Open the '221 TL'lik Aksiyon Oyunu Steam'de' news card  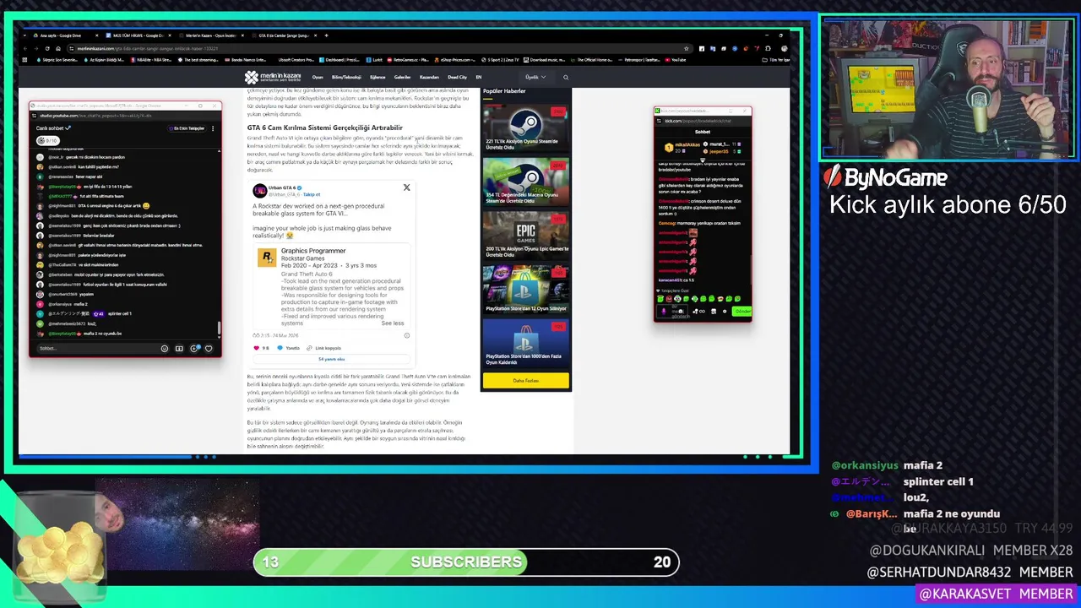525,128
